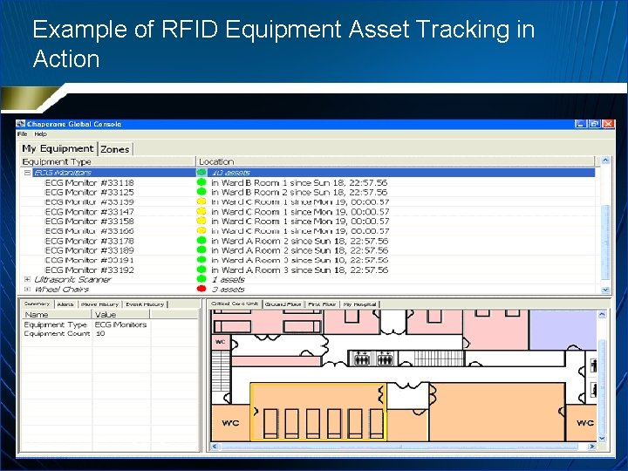628x471 pixels.
Task: Open the First Floor map tab
Action: (x=323, y=304)
